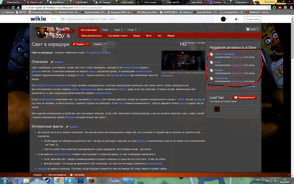The height and width of the screenshot is (184, 294).
Task: Bookmark this page with the star icon
Action: [269, 7]
